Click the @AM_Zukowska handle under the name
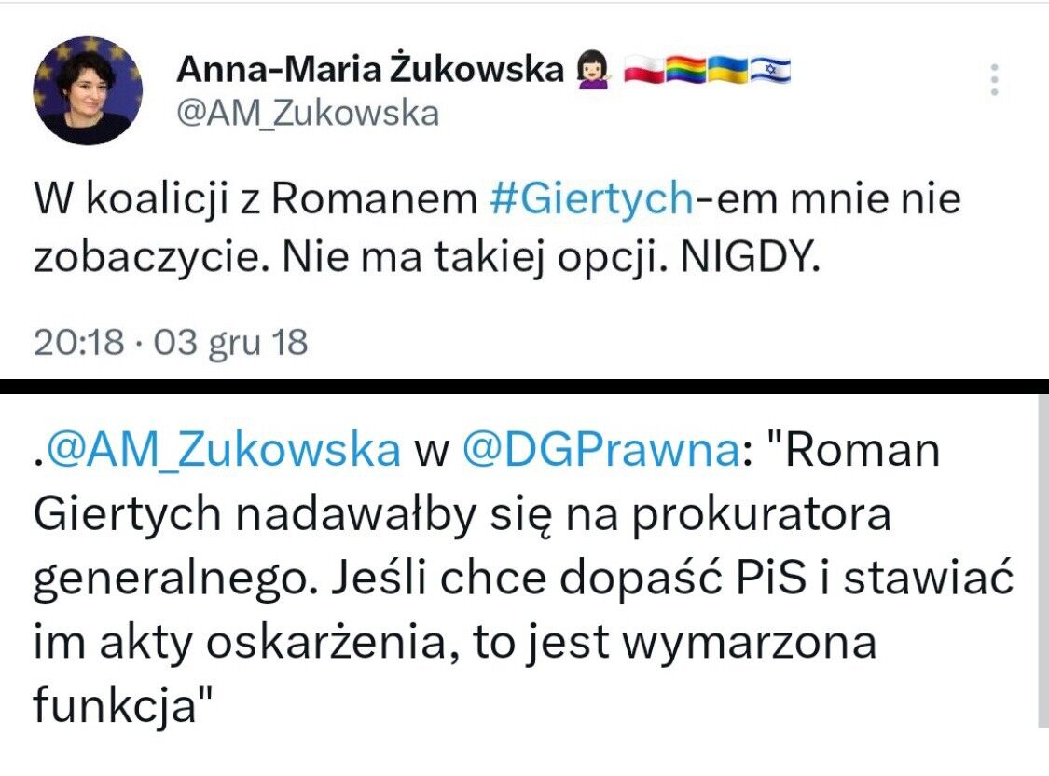The width and height of the screenshot is (1049, 776). pyautogui.click(x=308, y=115)
